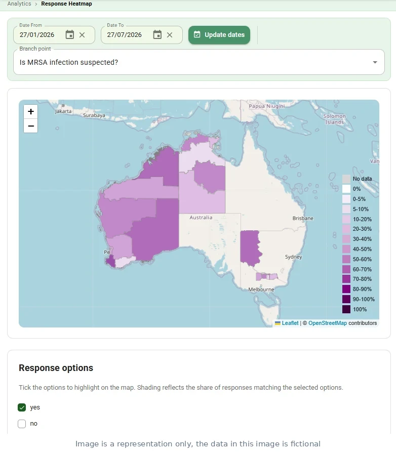Zoom out of the map with minus
This screenshot has height=454, width=396.
coord(31,126)
